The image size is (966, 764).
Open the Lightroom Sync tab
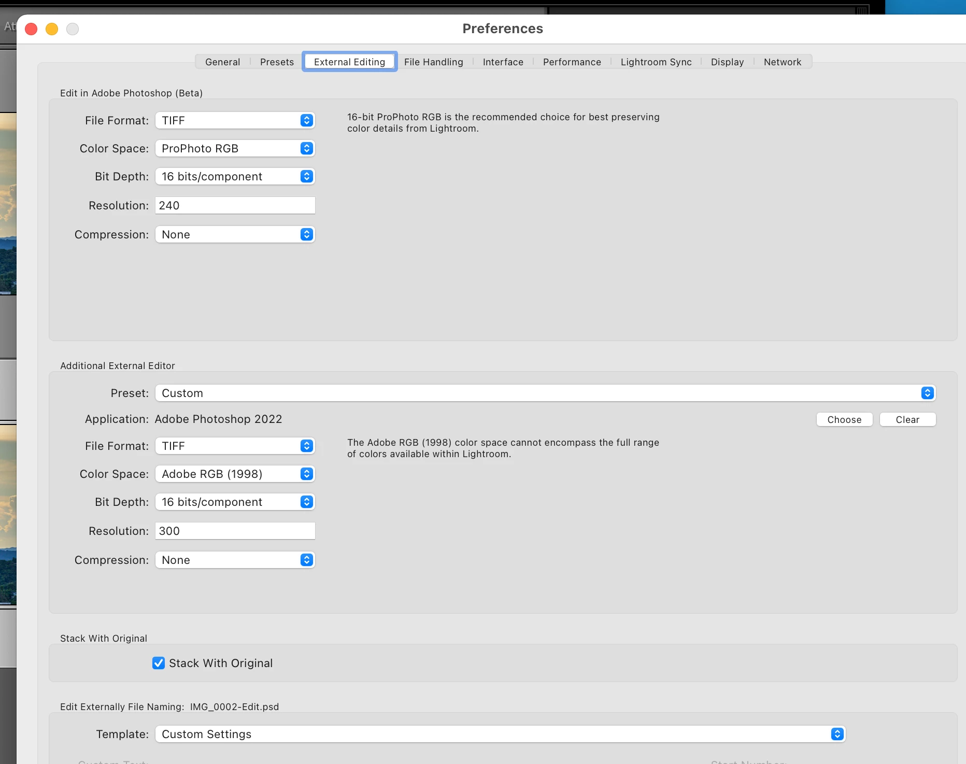click(656, 62)
